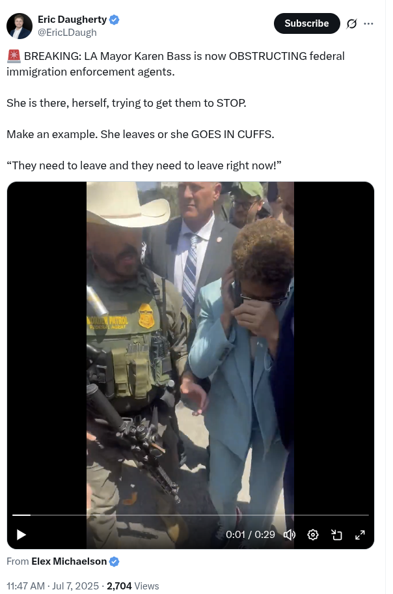Open the @EricLDaugh handle link
This screenshot has width=393, height=594.
(67, 33)
